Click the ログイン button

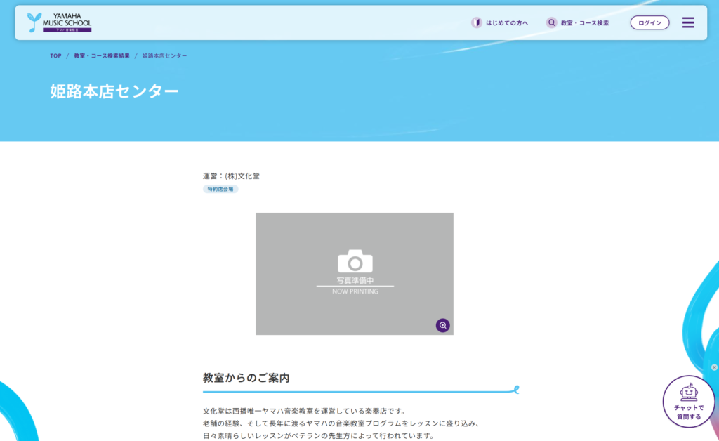pos(649,22)
